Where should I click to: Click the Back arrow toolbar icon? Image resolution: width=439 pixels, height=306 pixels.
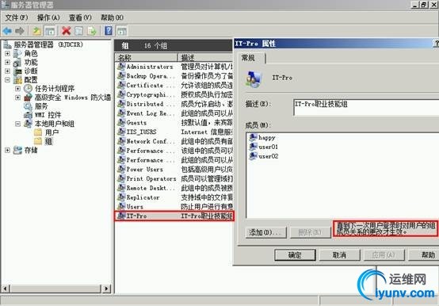[x=7, y=31]
